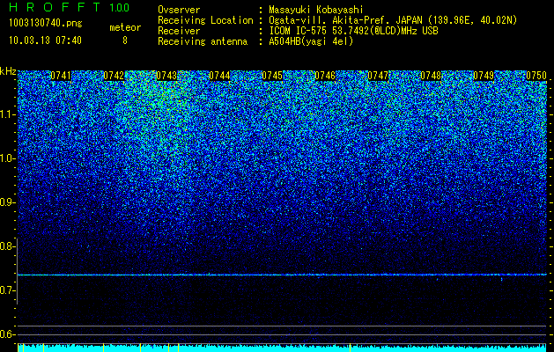Click the 'Ovserver' field label
This screenshot has width=554, height=352.
(x=179, y=10)
